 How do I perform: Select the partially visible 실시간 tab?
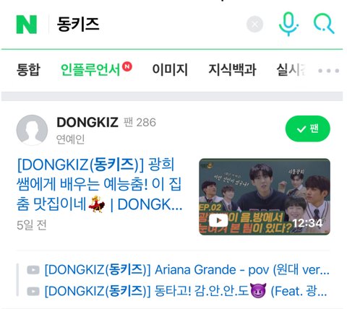pyautogui.click(x=291, y=70)
